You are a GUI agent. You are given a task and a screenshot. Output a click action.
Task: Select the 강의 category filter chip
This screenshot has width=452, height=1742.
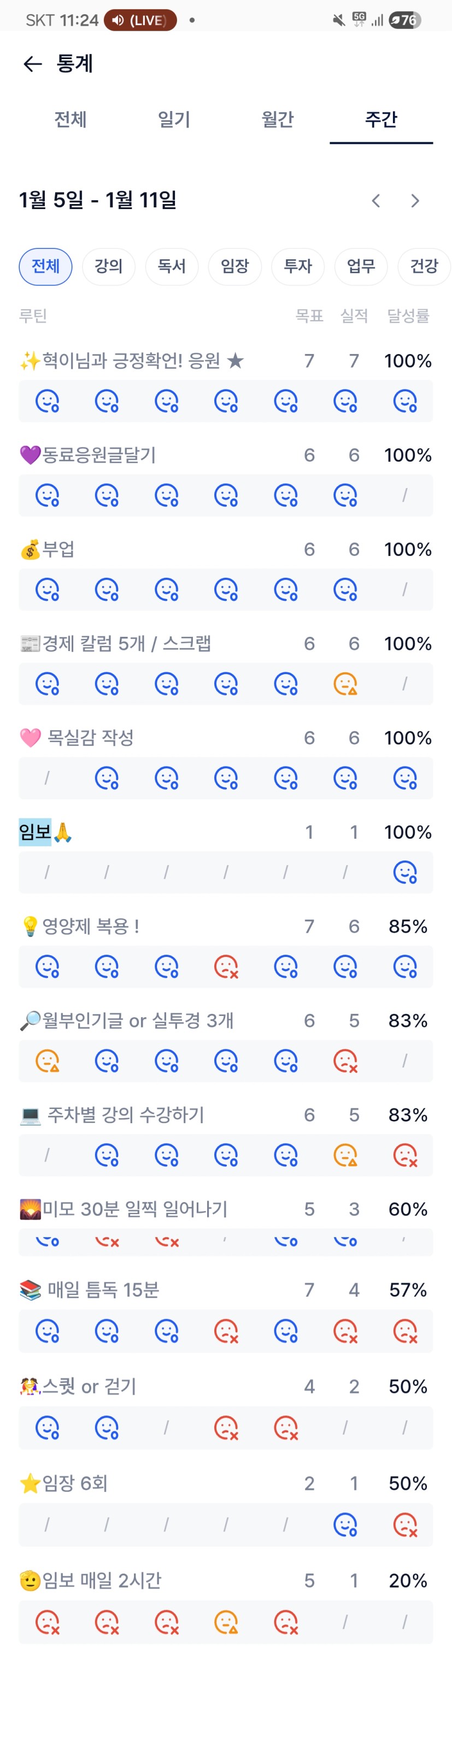point(109,266)
